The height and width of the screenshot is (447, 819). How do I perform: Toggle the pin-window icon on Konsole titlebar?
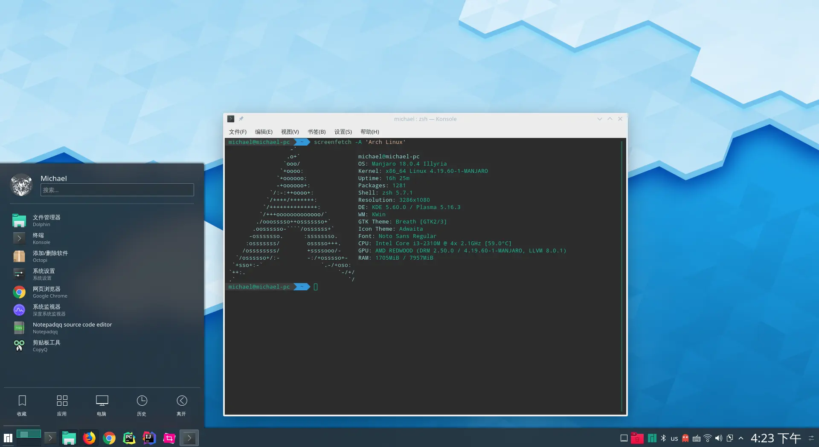241,119
